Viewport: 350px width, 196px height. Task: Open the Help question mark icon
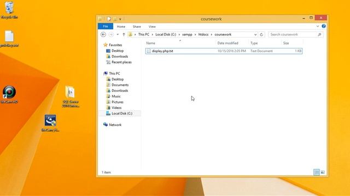[324, 26]
